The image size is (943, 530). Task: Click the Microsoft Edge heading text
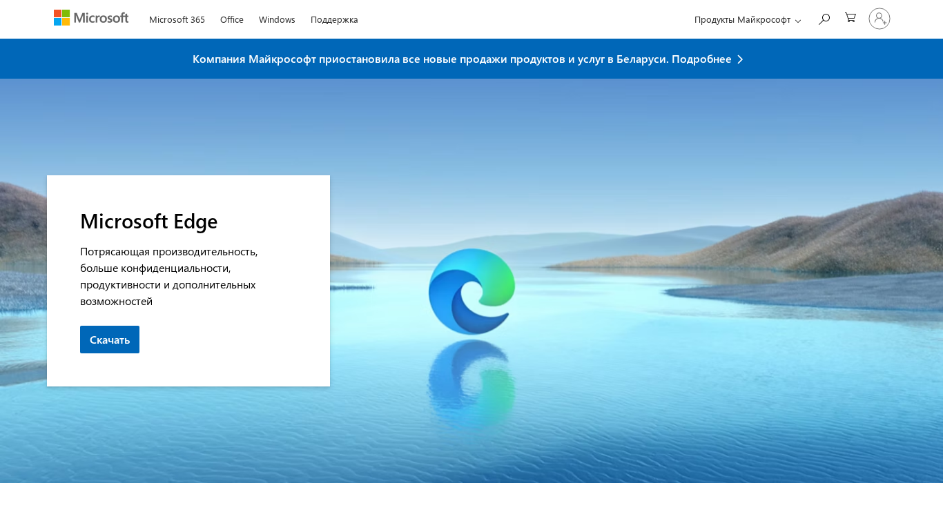click(149, 221)
